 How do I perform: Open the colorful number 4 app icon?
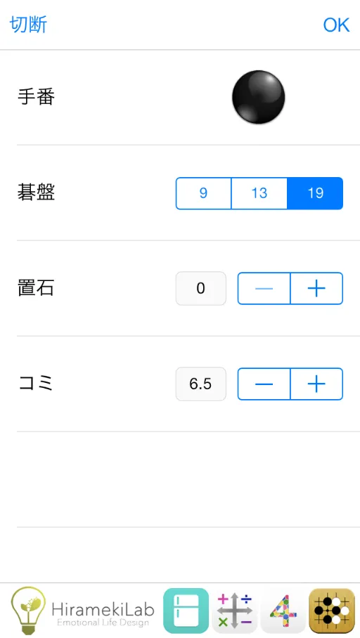point(283,611)
